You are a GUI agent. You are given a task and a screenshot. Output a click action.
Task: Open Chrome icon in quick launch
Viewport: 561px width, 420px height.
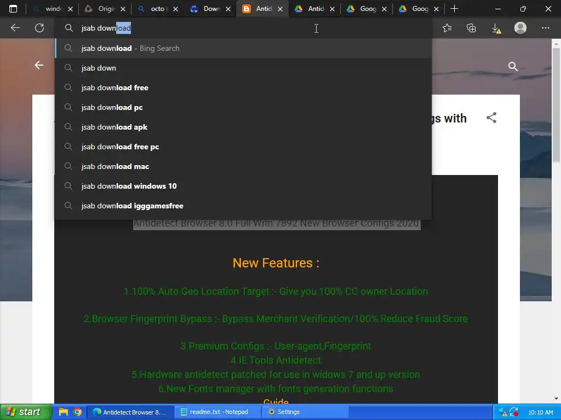(77, 412)
